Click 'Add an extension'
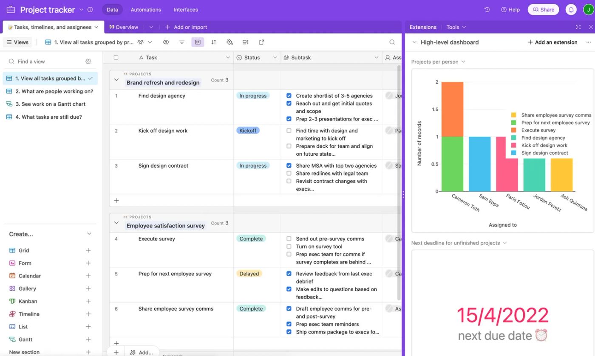This screenshot has width=595, height=356. (552, 42)
